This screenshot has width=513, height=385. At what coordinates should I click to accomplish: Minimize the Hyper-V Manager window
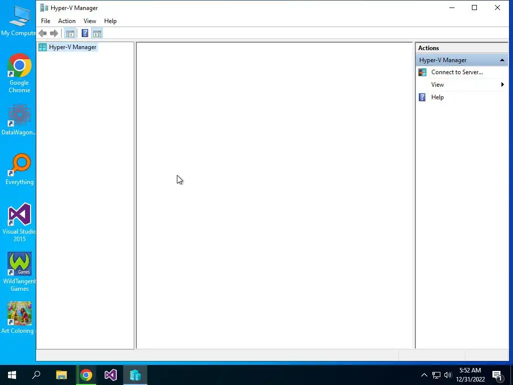pyautogui.click(x=452, y=8)
